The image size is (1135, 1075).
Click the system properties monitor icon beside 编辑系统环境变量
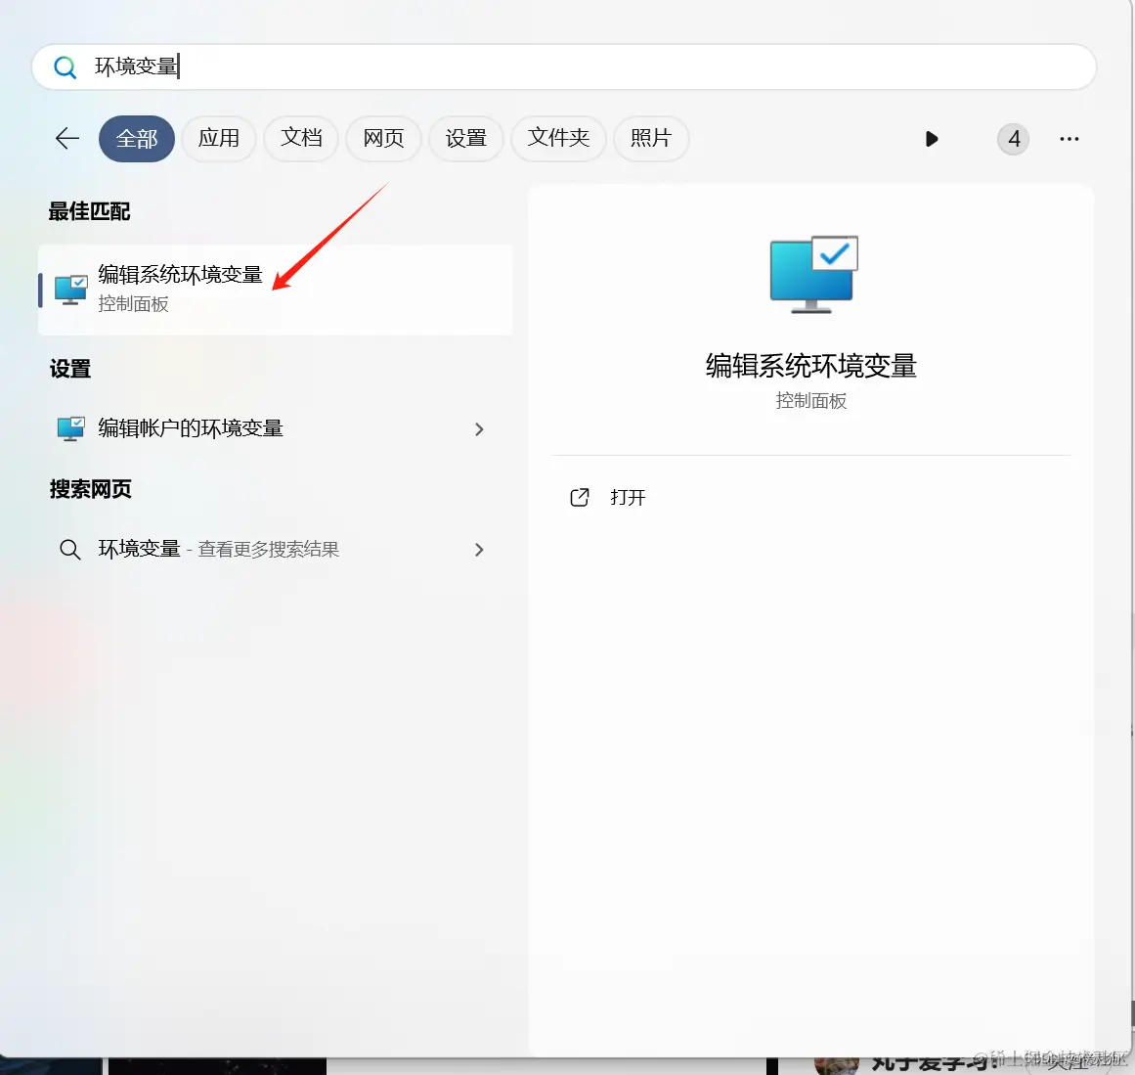point(69,288)
